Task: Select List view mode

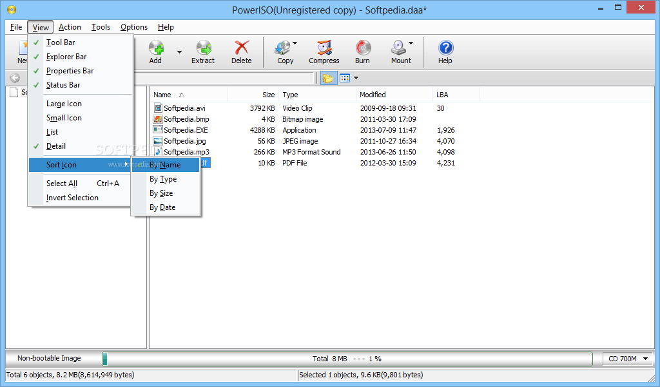Action: coord(80,131)
